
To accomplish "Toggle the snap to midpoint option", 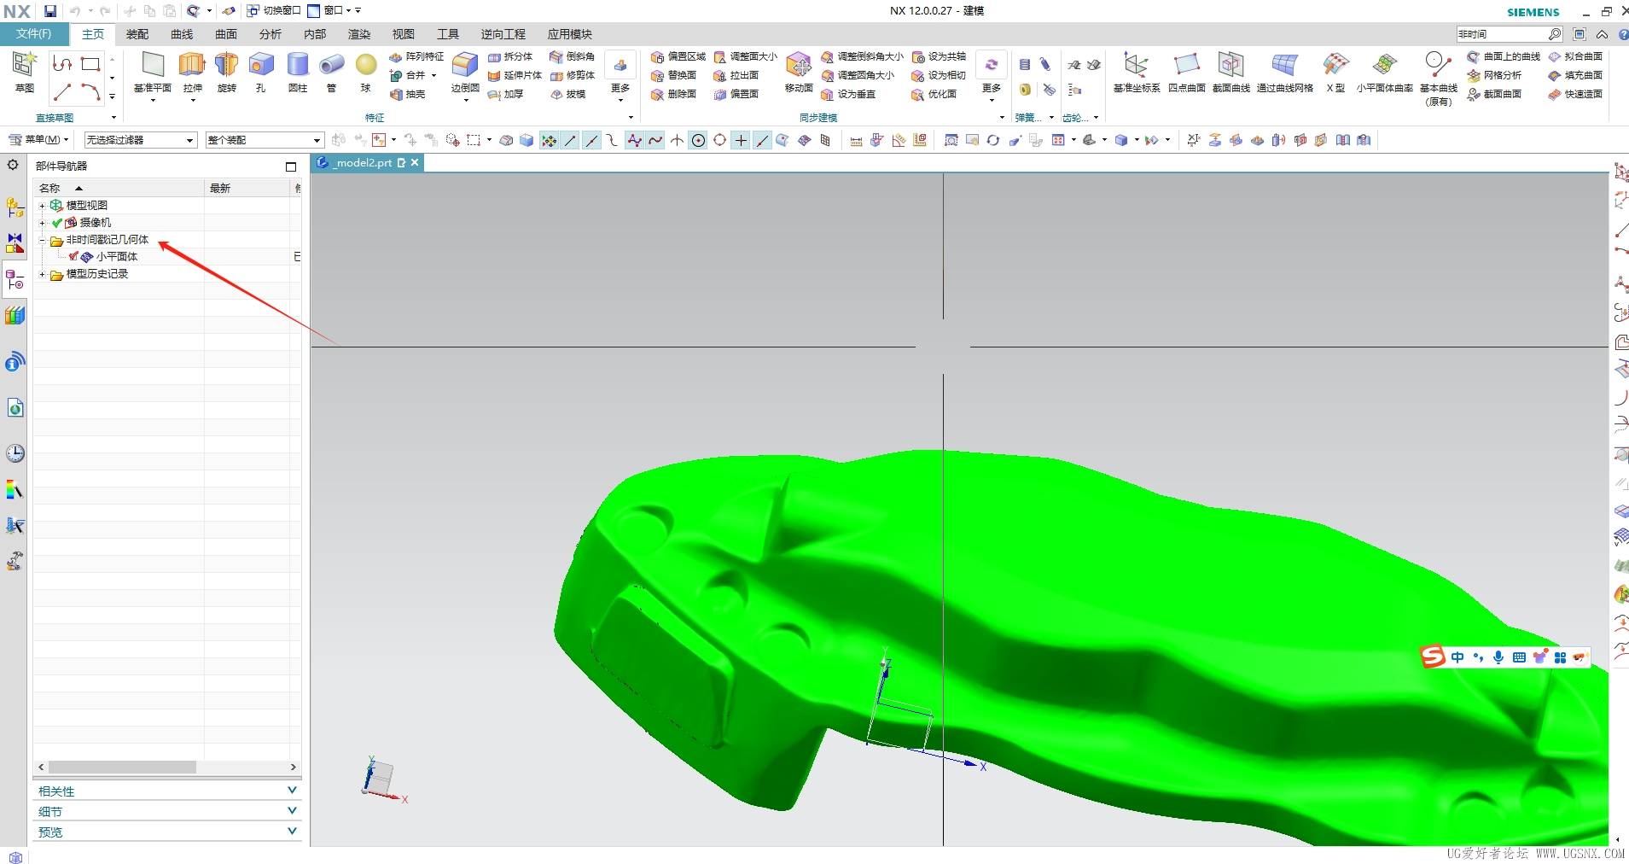I will (591, 140).
